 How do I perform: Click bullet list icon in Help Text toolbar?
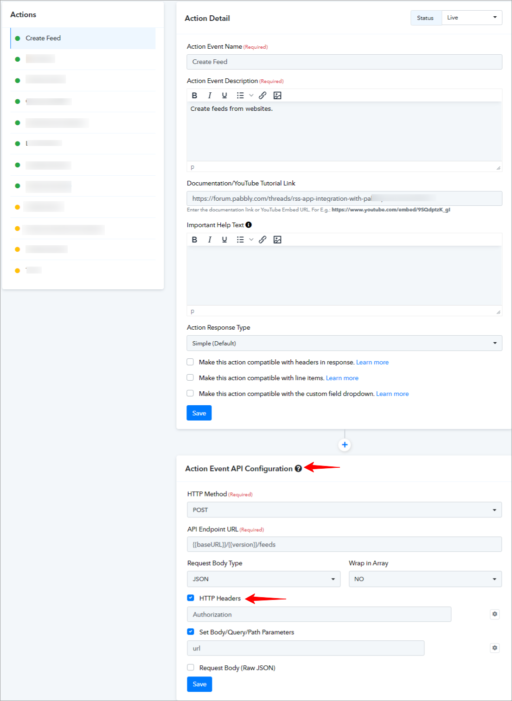(x=240, y=240)
